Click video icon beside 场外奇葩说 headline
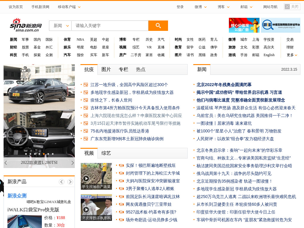304x228 pixels. point(121,220)
